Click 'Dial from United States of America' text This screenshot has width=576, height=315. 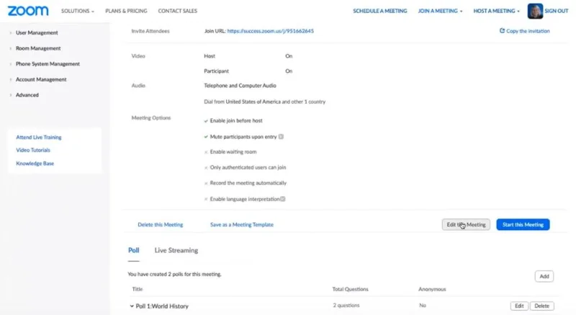(x=242, y=102)
